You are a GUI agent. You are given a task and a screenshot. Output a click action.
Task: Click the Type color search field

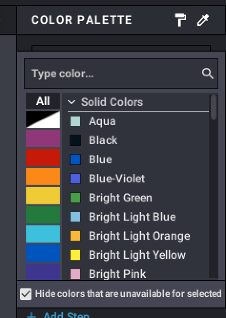tap(121, 74)
